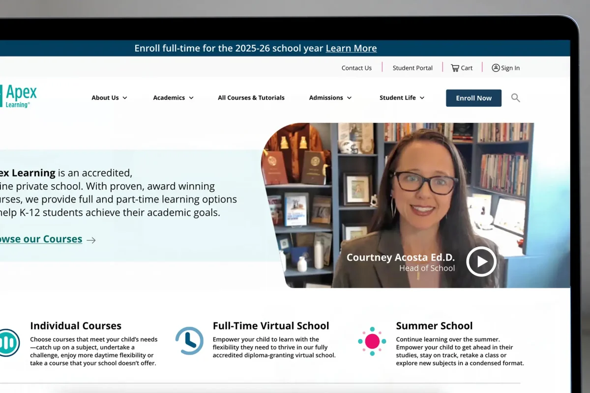Click the Courtney Acosta video thumbnail
Screen dimensions: 590x393
coord(393,196)
